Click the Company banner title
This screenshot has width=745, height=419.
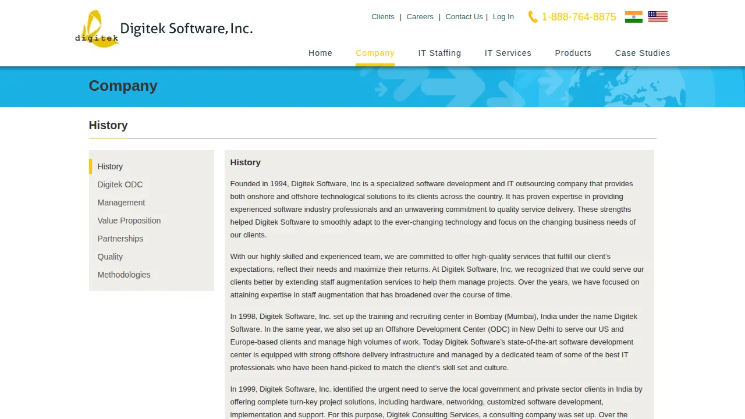point(123,86)
